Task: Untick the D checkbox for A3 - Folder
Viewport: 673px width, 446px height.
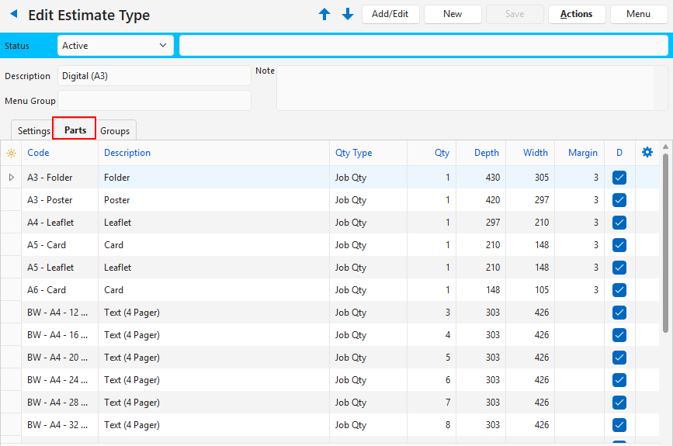Action: point(619,178)
